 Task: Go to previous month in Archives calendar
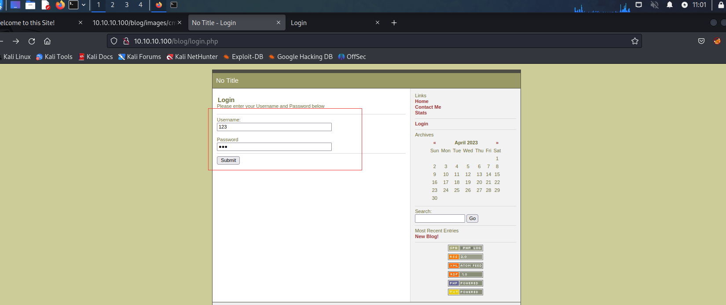point(434,143)
